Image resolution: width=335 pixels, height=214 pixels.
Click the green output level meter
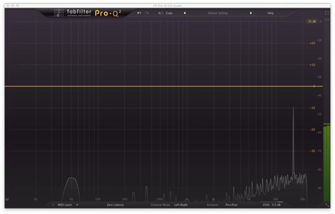(327, 163)
